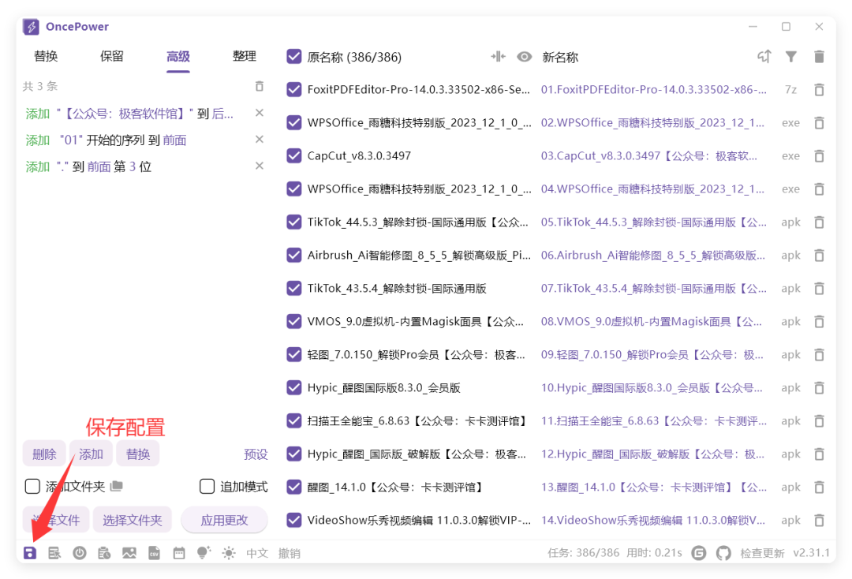Enable the 添加文件夹 checkbox

click(32, 486)
